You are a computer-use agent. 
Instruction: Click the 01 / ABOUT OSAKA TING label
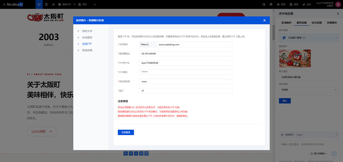click(44, 74)
